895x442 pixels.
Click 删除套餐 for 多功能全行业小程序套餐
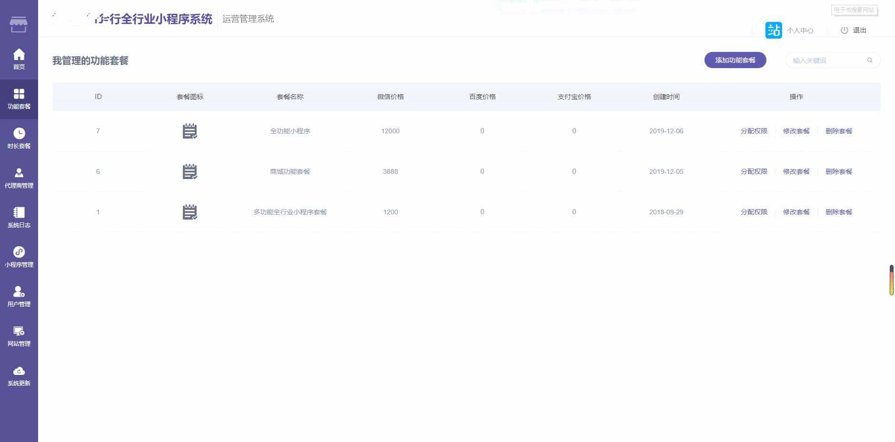pyautogui.click(x=839, y=211)
